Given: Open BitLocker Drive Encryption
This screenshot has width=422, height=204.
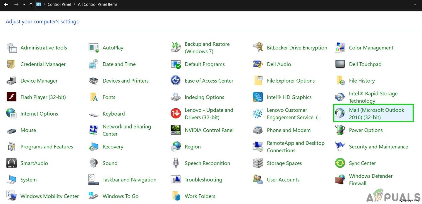Looking at the screenshot, I should 297,48.
